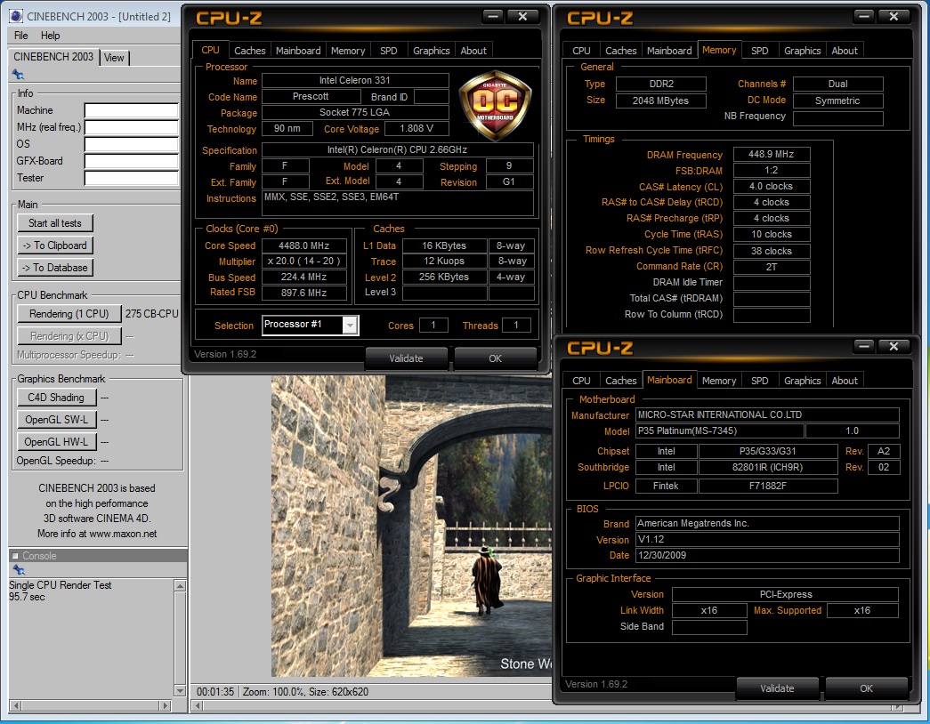
Task: Click the Console header square icon
Action: [15, 556]
